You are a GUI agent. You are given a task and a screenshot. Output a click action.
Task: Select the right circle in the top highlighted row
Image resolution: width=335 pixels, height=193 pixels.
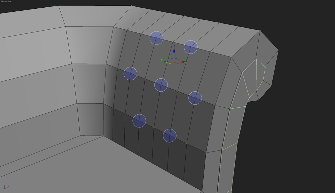(191, 47)
